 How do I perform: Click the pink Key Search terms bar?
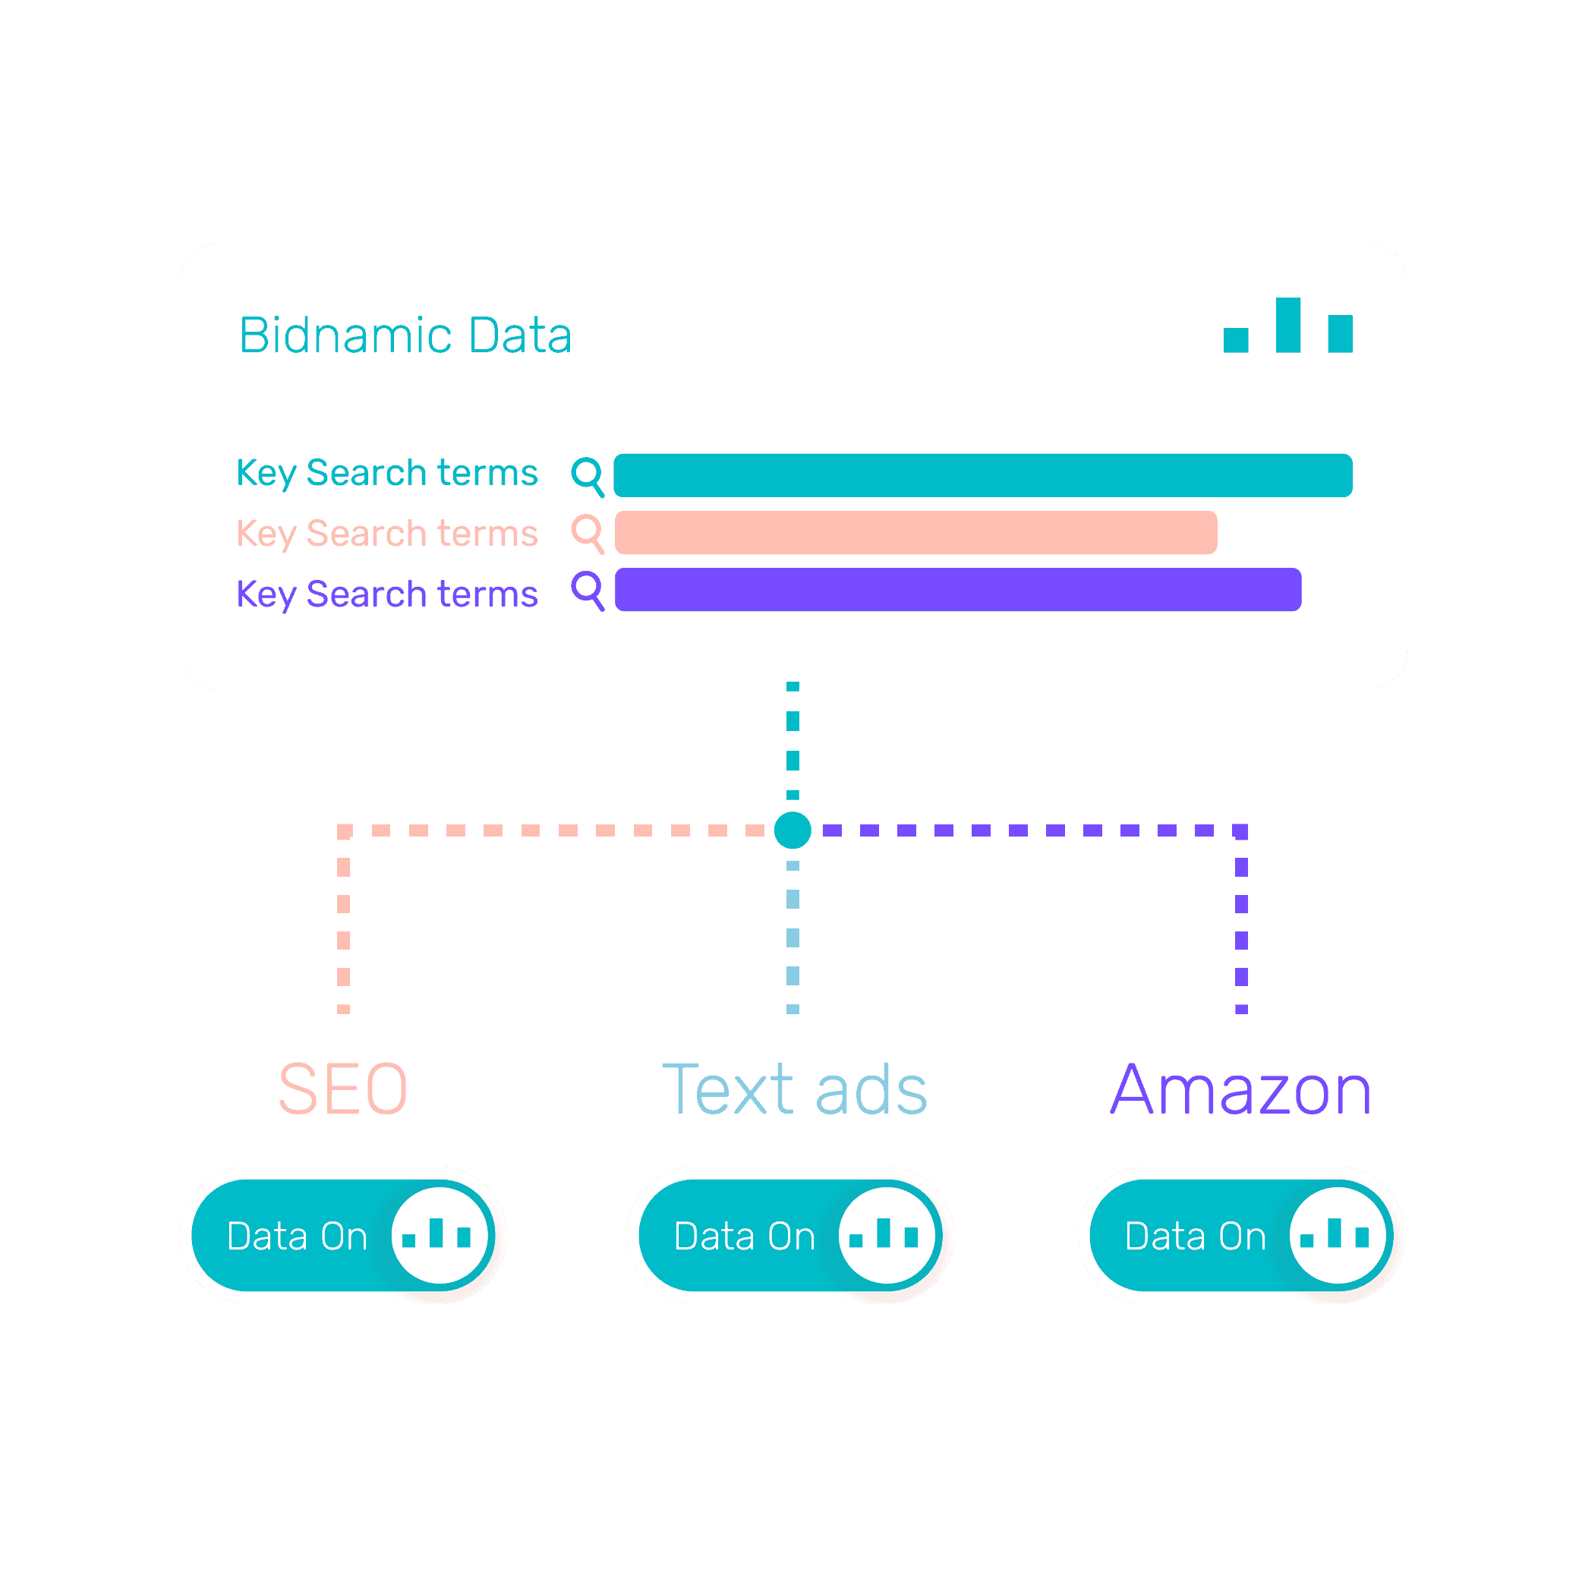tap(973, 523)
